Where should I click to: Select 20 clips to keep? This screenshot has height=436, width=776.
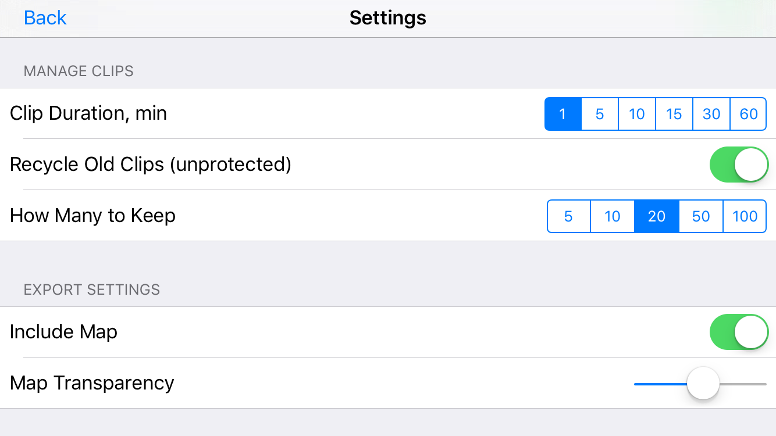click(x=657, y=216)
